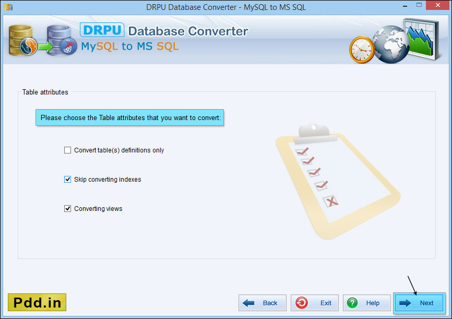The height and width of the screenshot is (319, 452).
Task: Uncheck Converting views checkbox
Action: coord(67,208)
